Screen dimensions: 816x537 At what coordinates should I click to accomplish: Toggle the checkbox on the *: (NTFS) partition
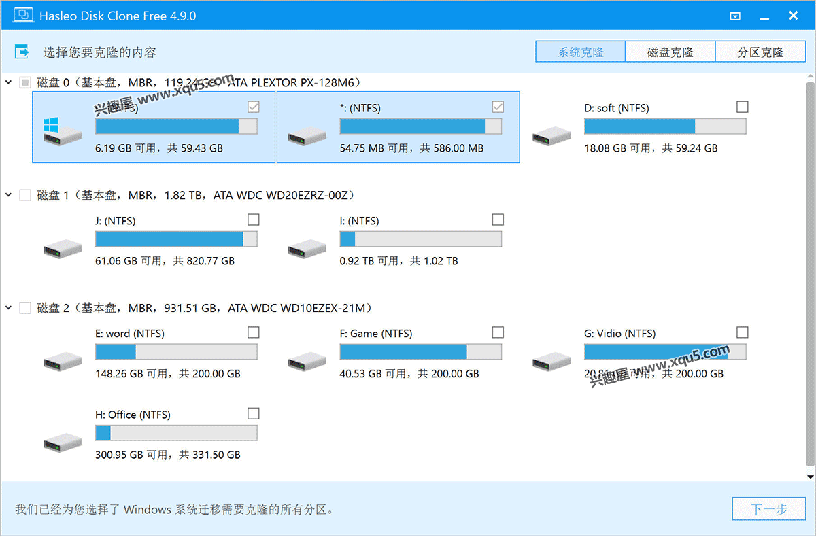(498, 107)
